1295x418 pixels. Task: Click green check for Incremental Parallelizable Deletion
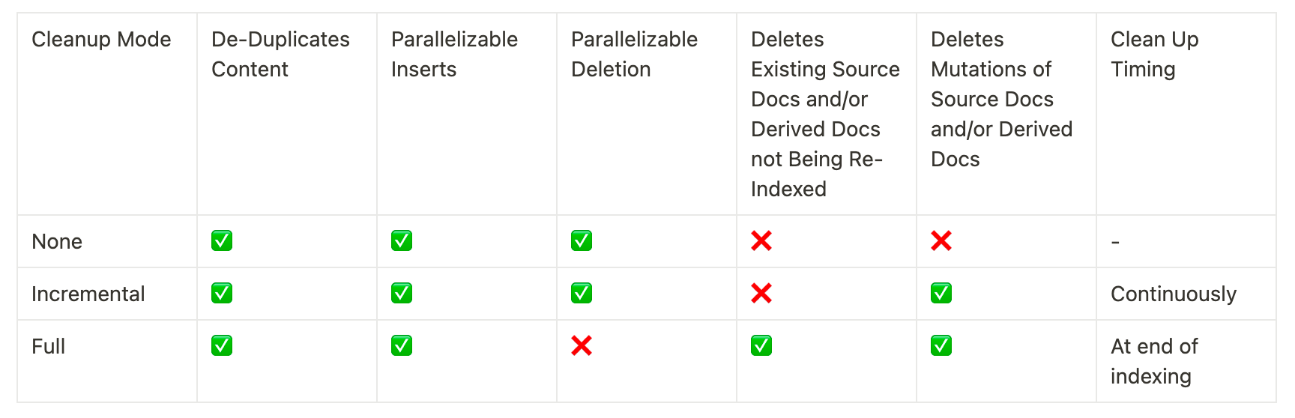tap(582, 293)
